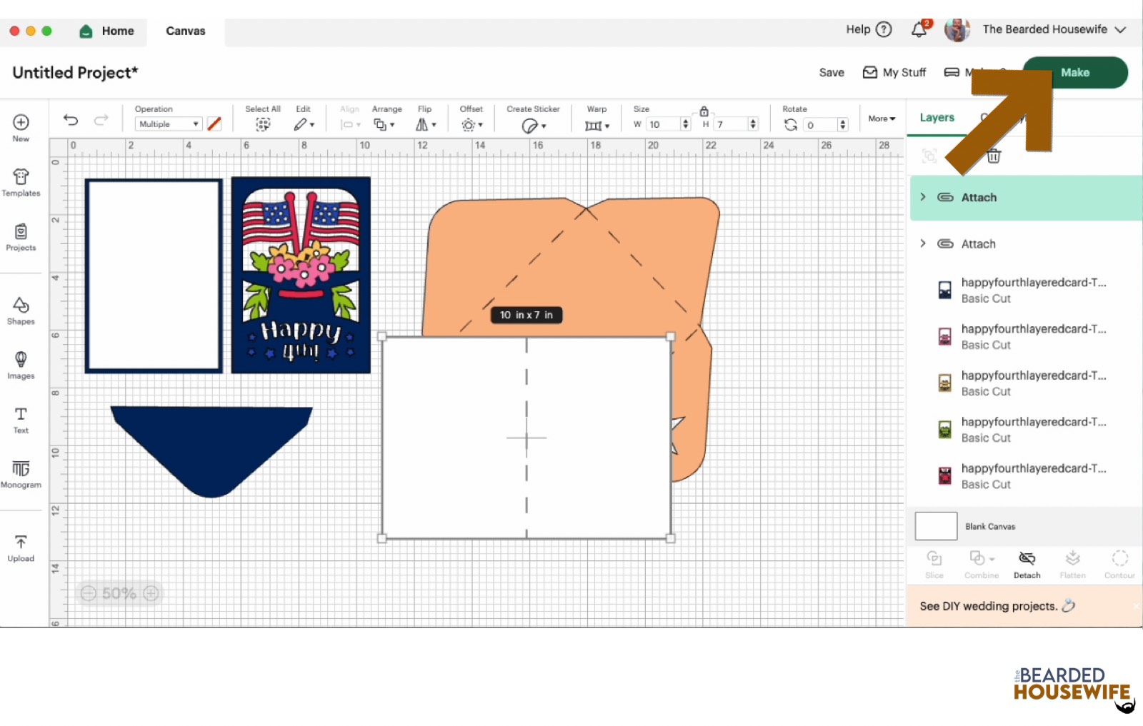Click the Rotate angle field

(820, 125)
